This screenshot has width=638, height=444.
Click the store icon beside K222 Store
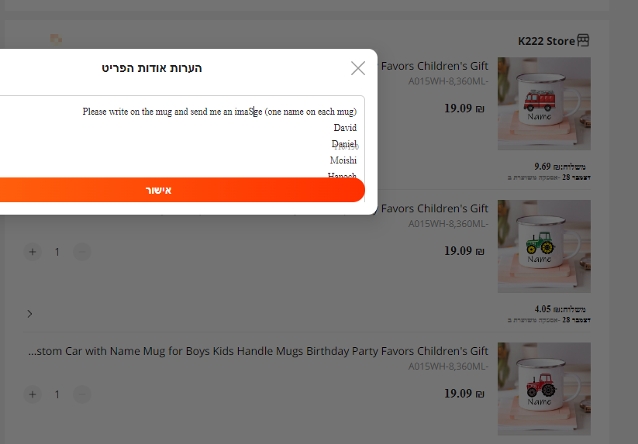pos(584,41)
